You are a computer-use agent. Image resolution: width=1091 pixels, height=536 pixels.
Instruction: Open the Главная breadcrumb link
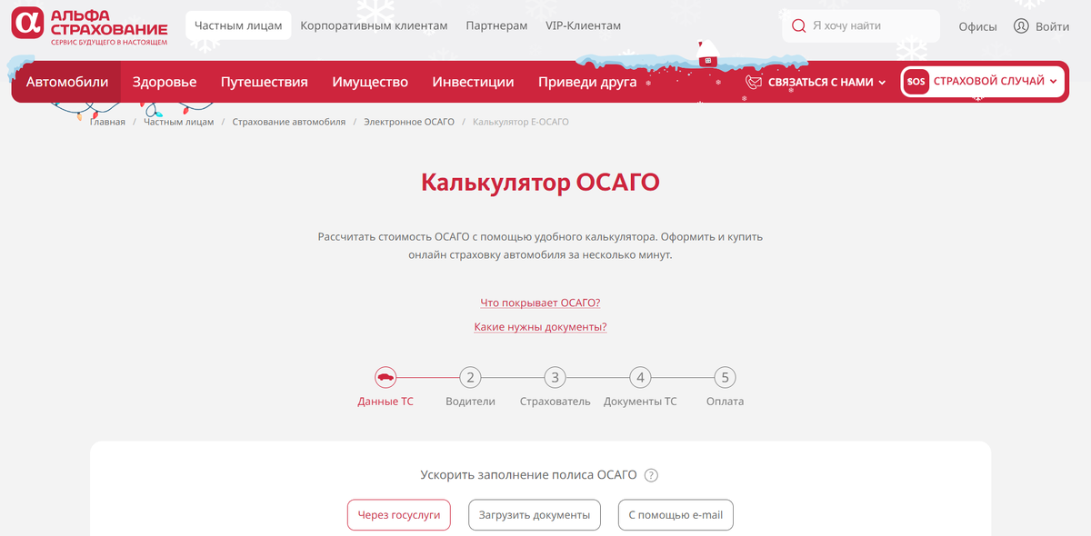click(107, 122)
